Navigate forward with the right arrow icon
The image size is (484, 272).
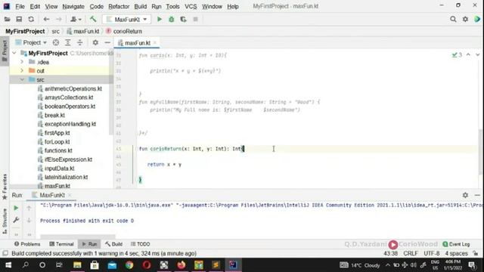58,19
